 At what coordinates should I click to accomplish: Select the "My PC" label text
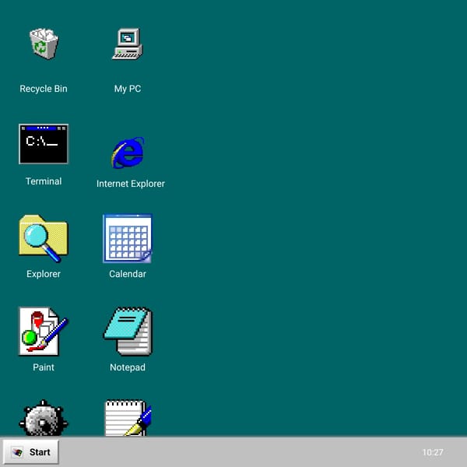(x=128, y=89)
